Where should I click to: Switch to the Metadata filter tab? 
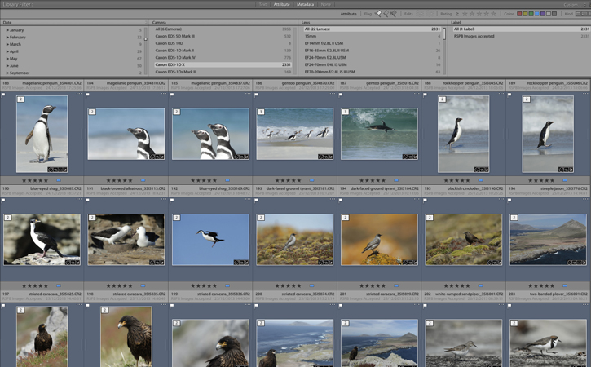[x=305, y=4]
